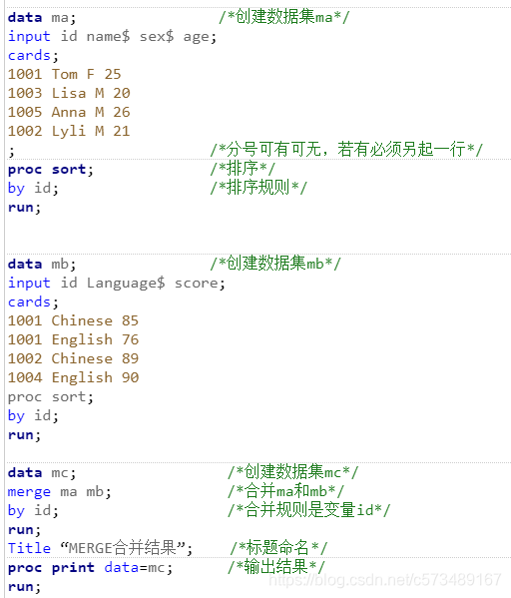This screenshot has height=598, width=511.
Task: Click the 'merge ma mb;' statement
Action: coord(60,492)
